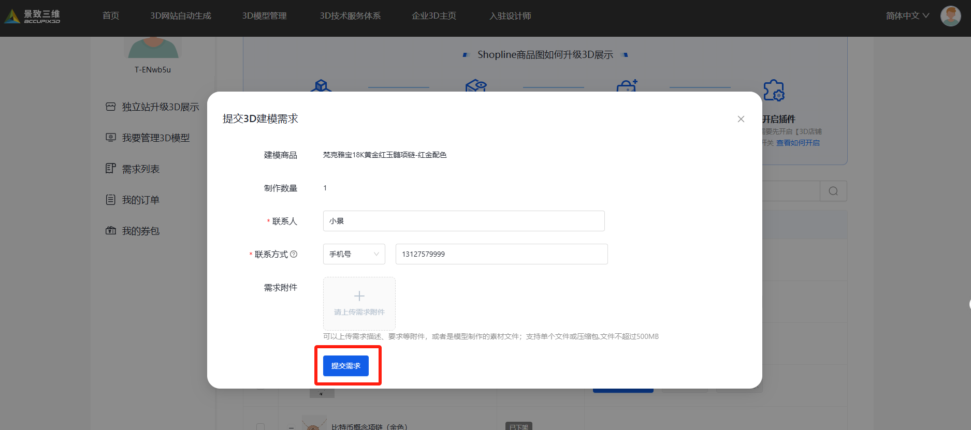Close the 提交3D建模需求 dialog

tap(741, 119)
